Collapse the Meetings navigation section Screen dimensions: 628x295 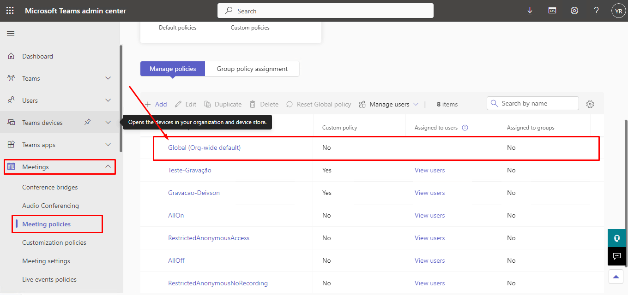point(108,167)
